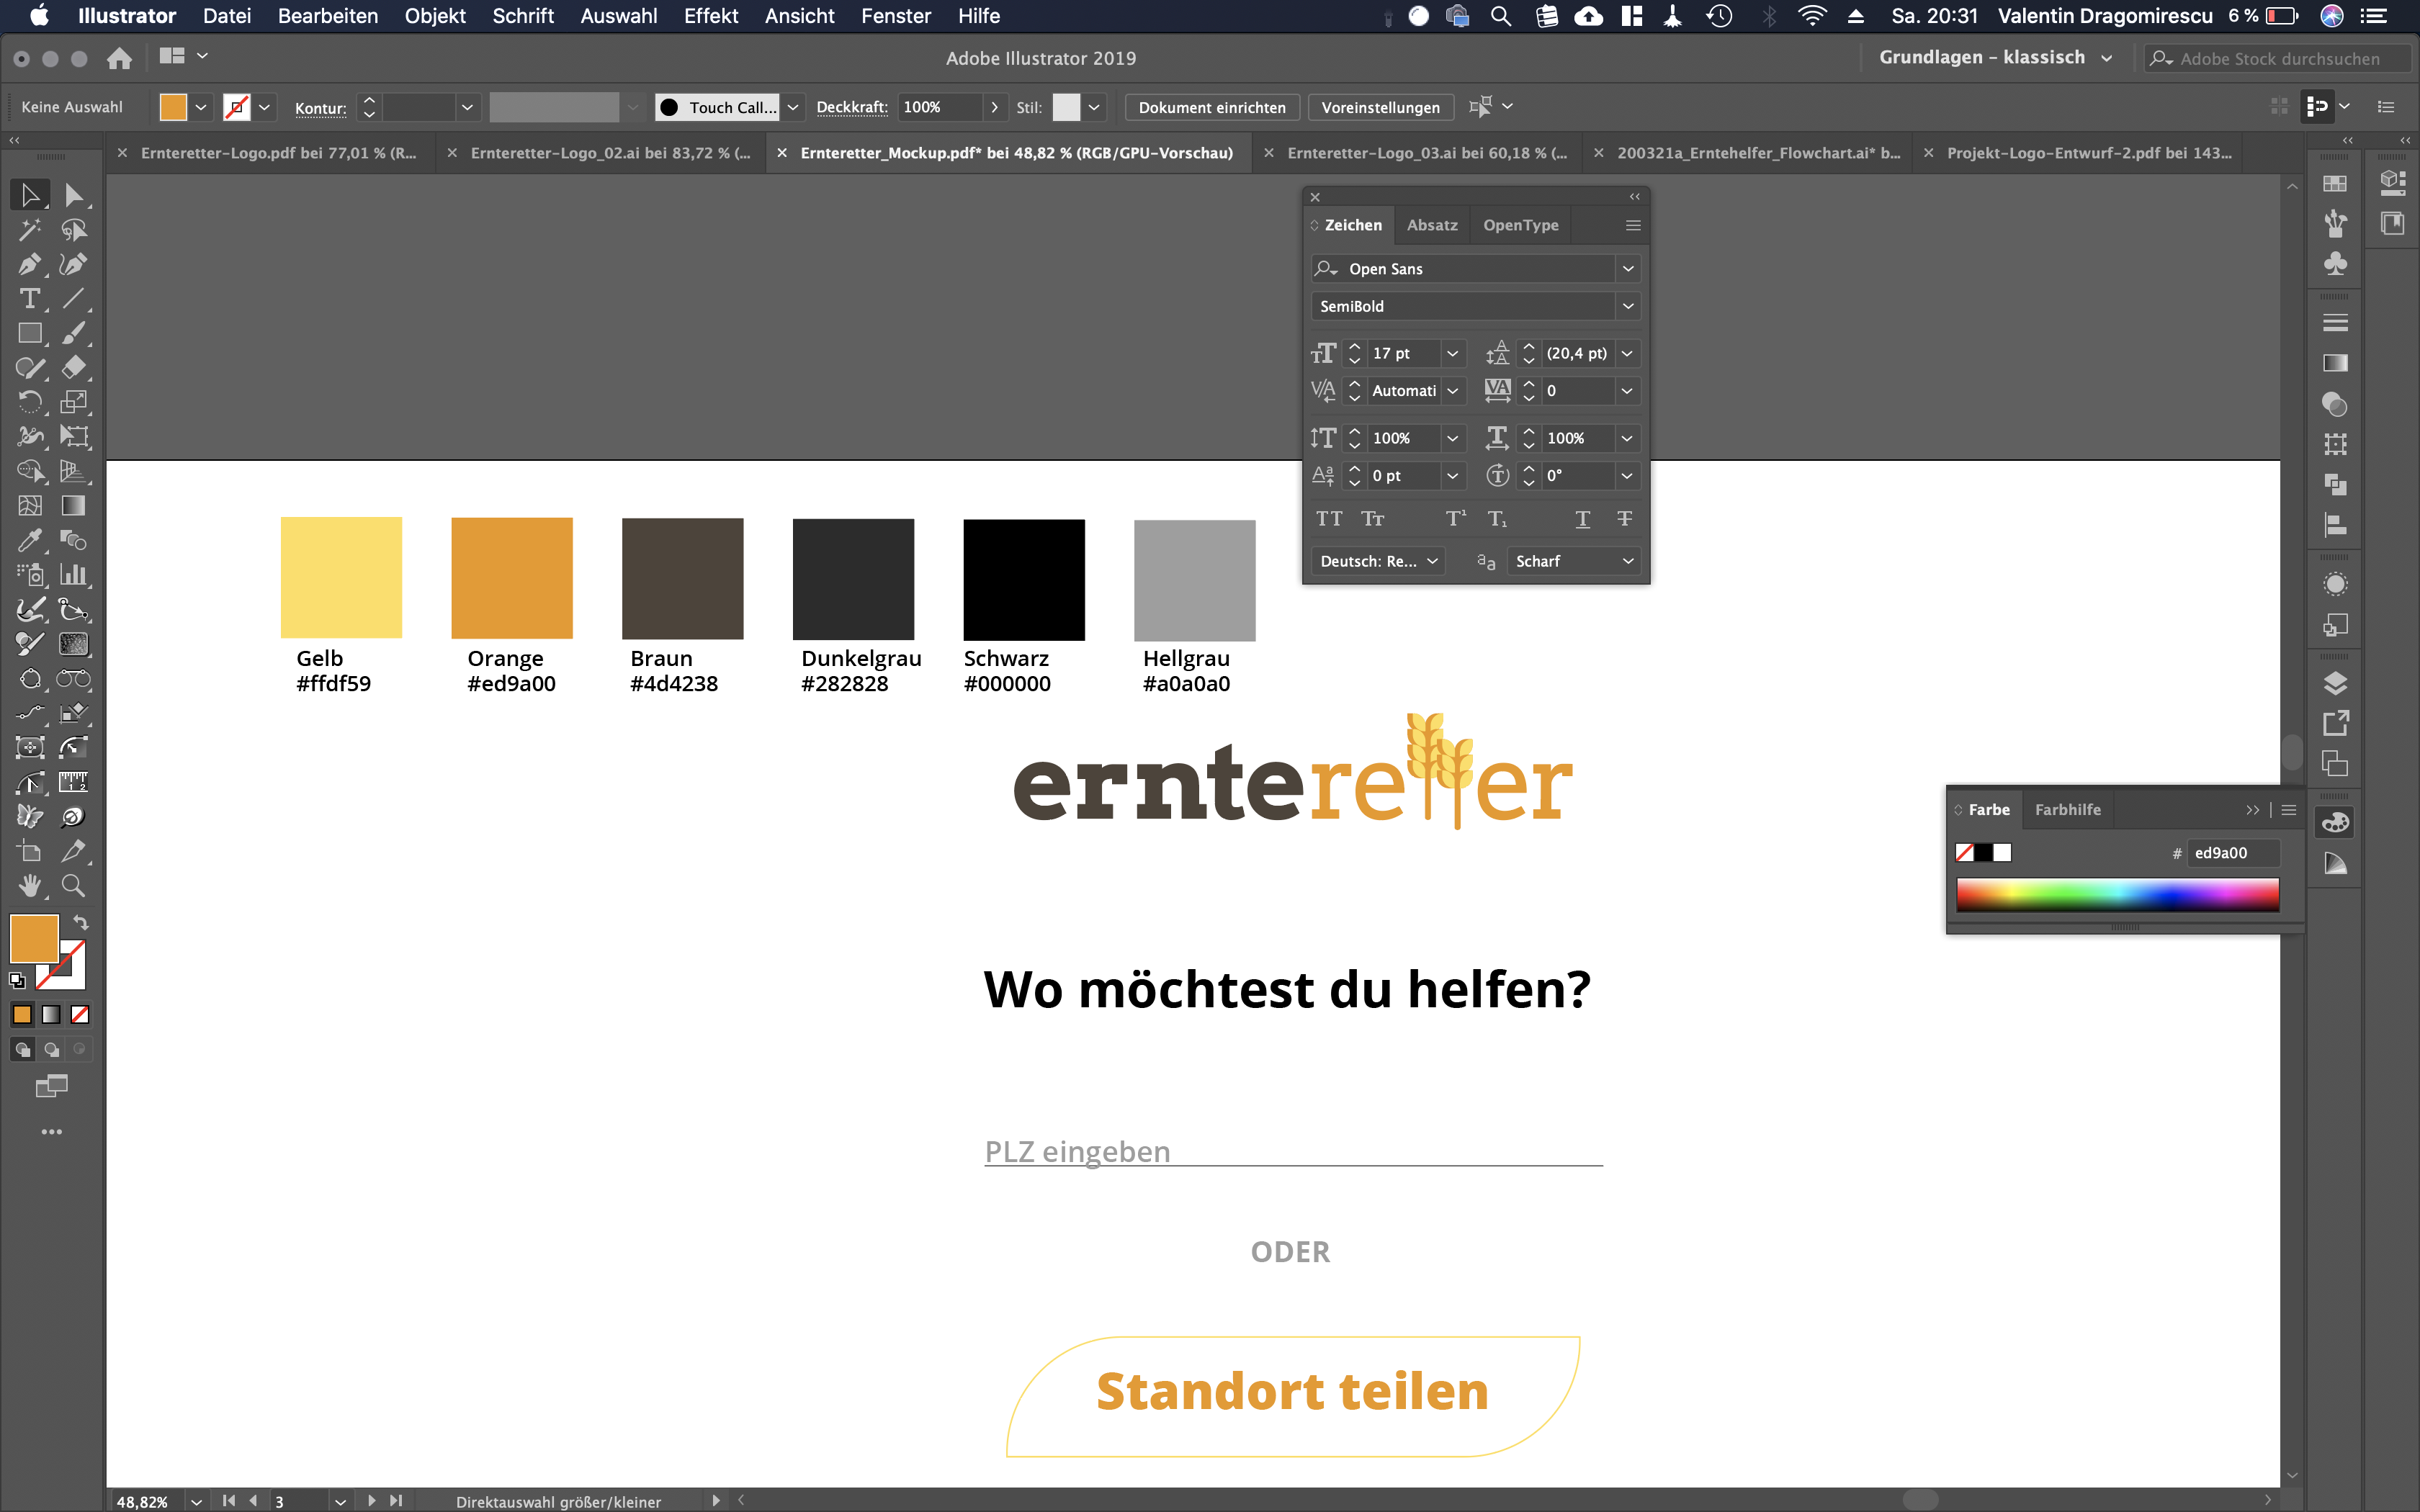Select the Zoom tool

(x=73, y=885)
